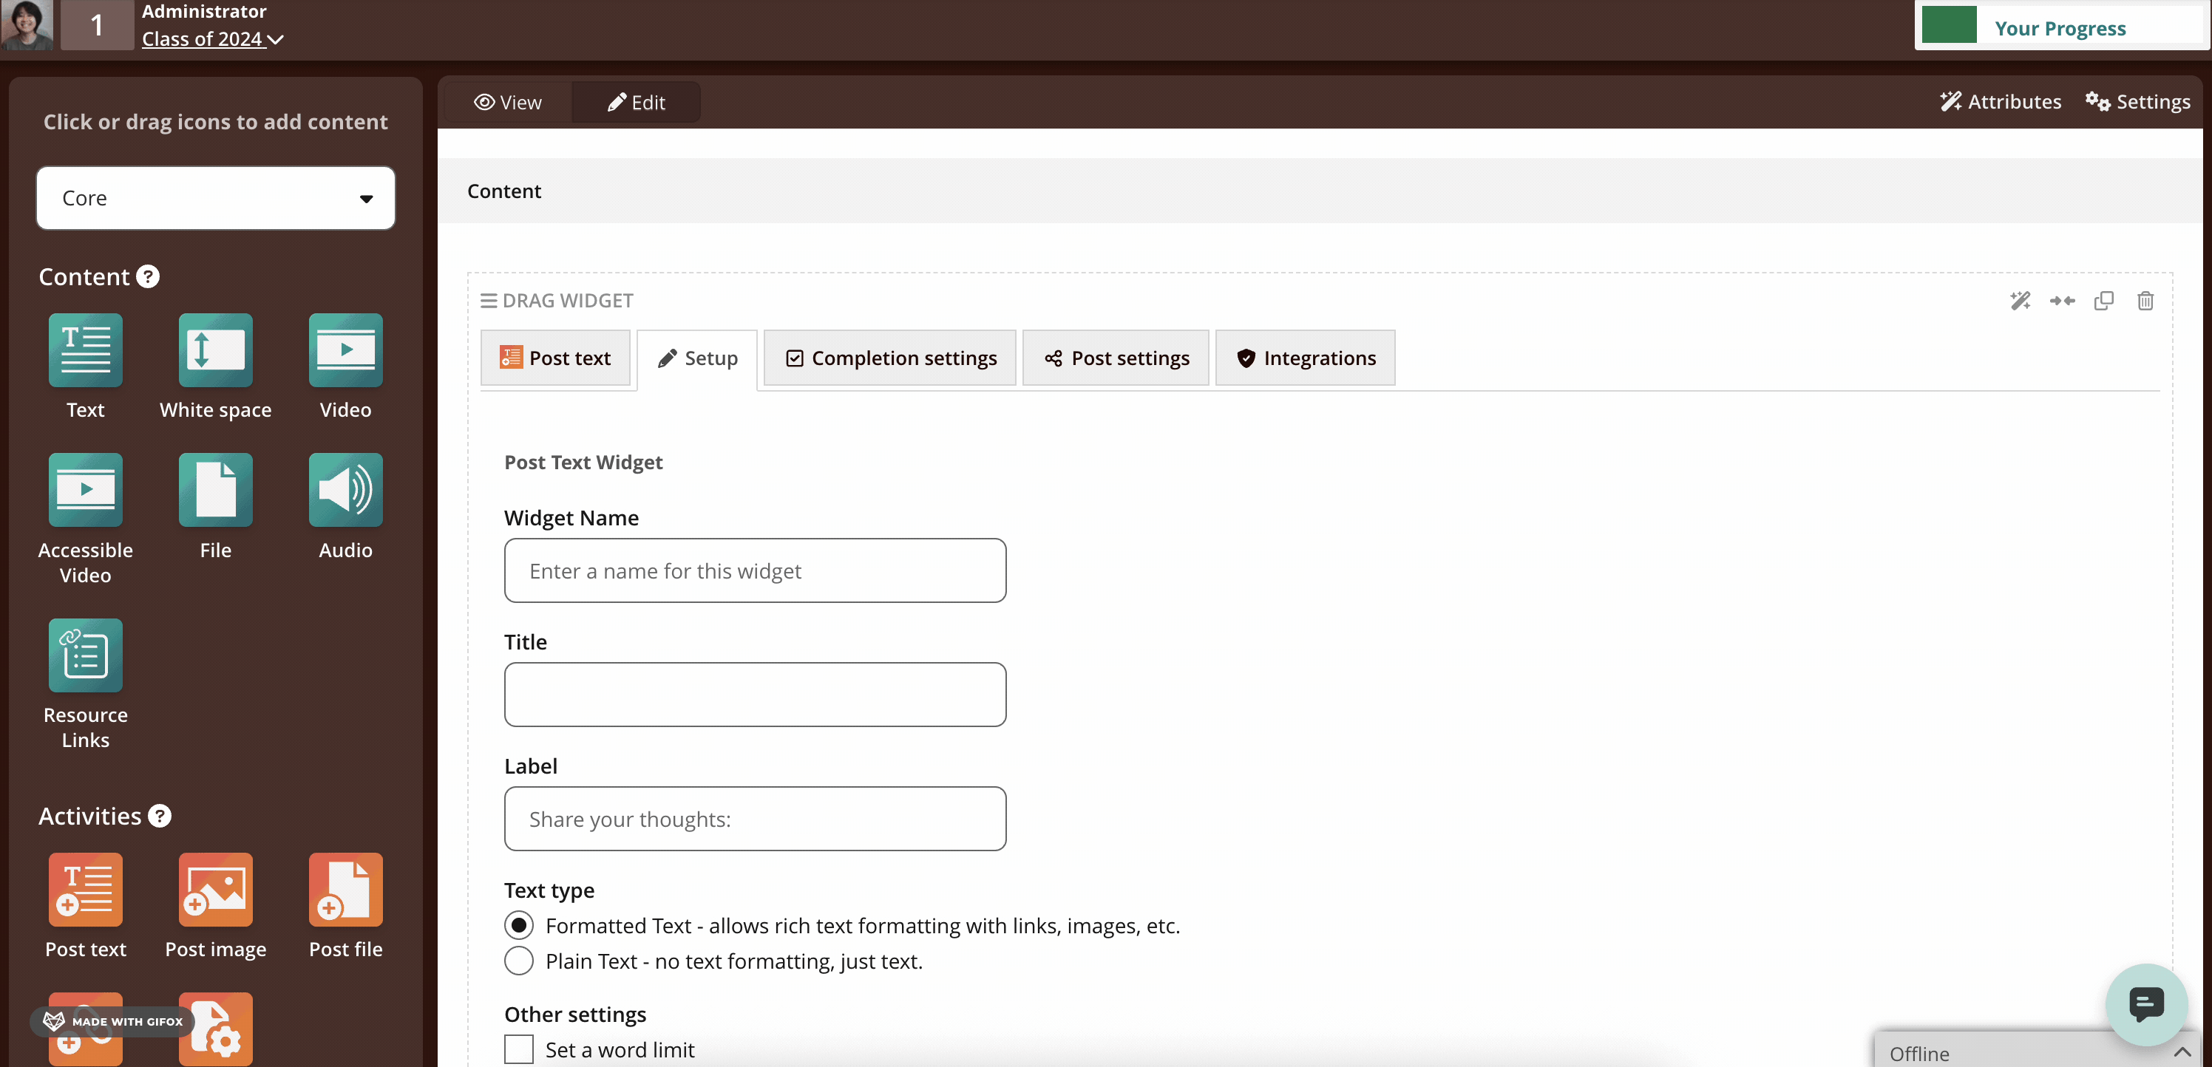Screen dimensions: 2212x1067
Task: Select Plain Text radio option
Action: [519, 961]
